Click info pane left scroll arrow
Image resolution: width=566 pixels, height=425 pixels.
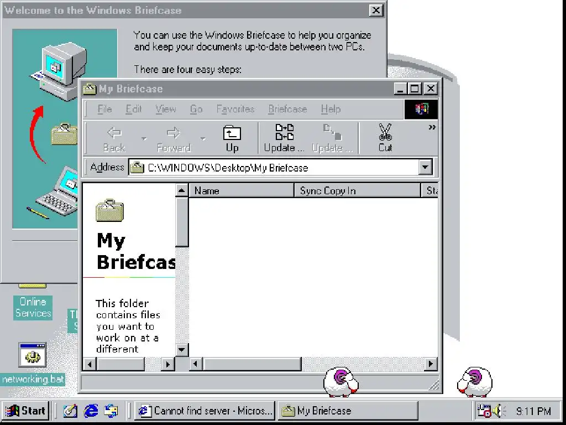pyautogui.click(x=90, y=364)
